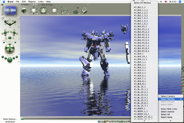Click the large green Render sphere button
This screenshot has height=123, width=184.
[10, 60]
